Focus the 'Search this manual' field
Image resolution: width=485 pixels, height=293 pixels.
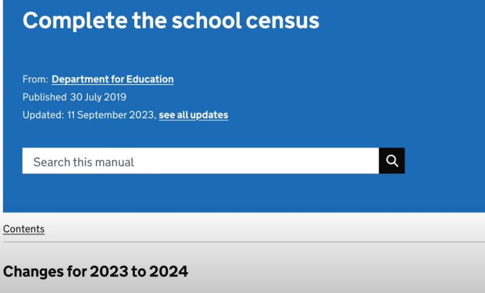[x=201, y=161]
